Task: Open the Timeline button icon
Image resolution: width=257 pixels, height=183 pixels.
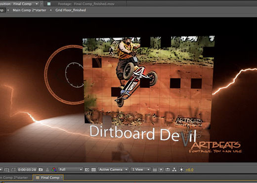Action: pos(168,170)
